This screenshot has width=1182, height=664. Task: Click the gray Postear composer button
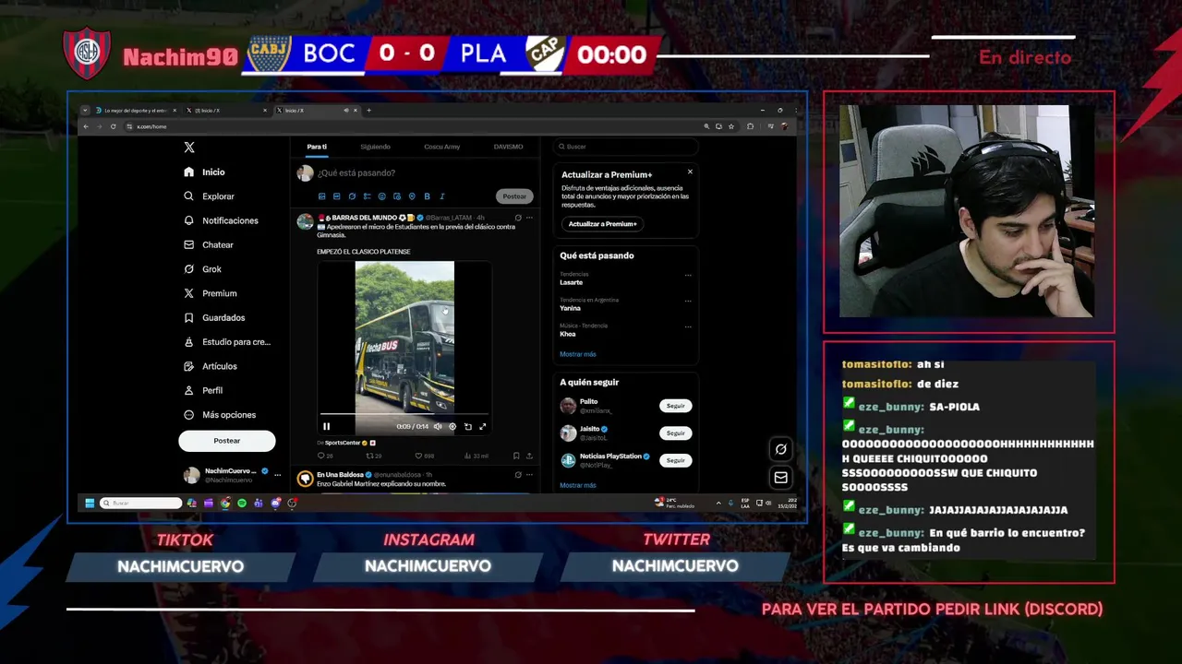tap(514, 196)
